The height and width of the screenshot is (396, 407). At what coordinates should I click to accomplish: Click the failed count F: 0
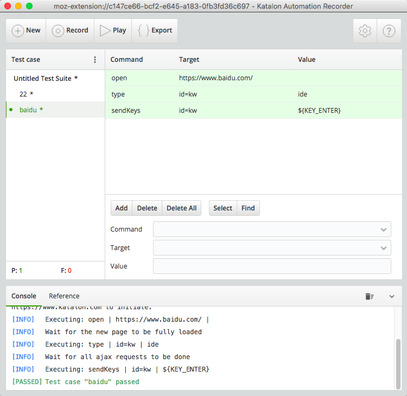[66, 271]
